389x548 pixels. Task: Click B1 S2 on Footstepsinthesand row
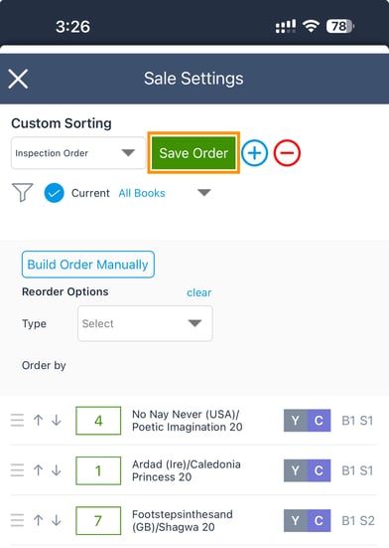click(358, 520)
